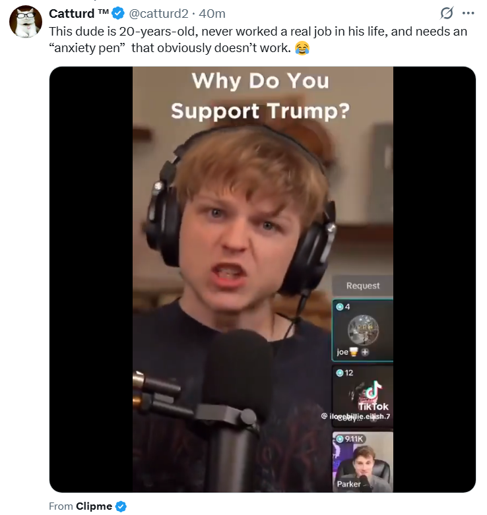Open Catturd's cat profile avatar

point(26,21)
